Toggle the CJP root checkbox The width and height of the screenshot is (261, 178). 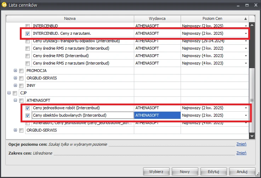(x=15, y=93)
